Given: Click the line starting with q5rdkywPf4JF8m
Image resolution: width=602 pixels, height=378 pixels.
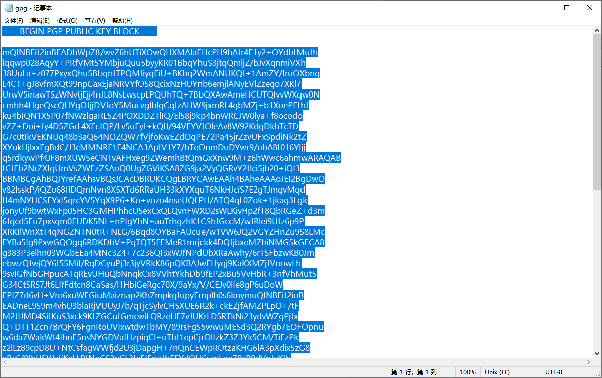Looking at the screenshot, I should click(x=172, y=158).
